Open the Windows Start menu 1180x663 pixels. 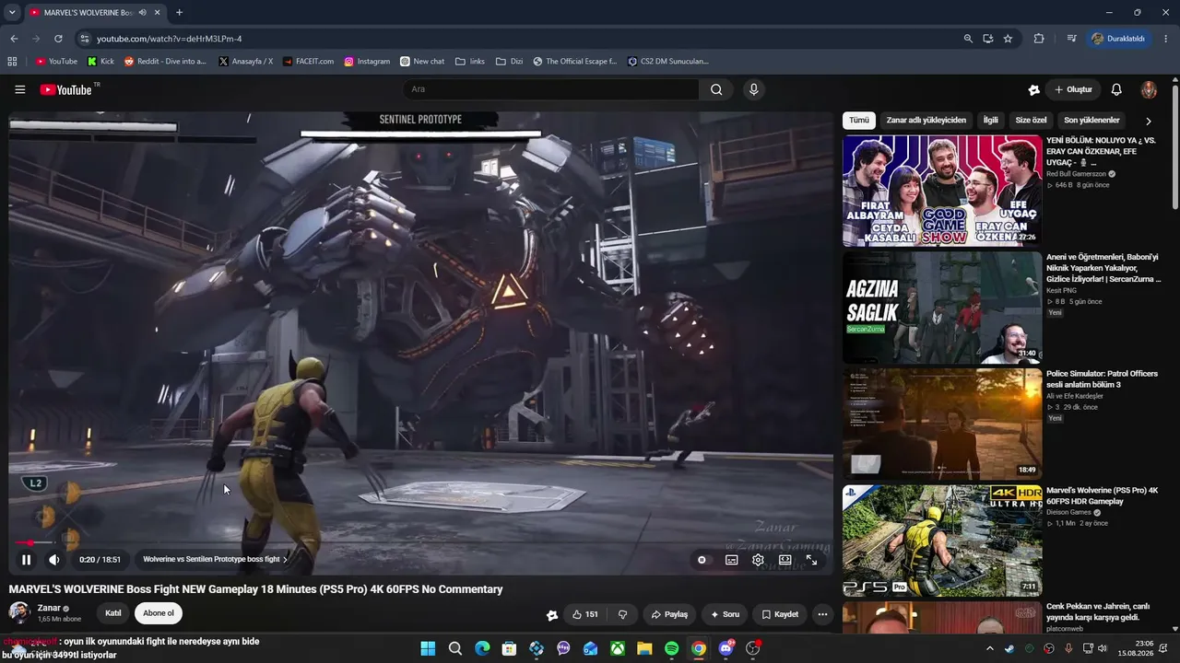pos(428,648)
